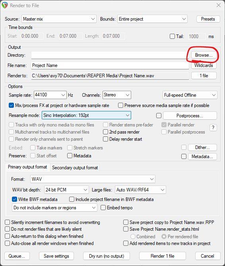Image resolution: width=225 pixels, height=266 pixels.
Task: Switch to Secondary output format tab
Action: coord(75,168)
